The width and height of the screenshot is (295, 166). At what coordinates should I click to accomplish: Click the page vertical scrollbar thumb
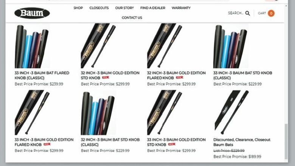coord(286,141)
